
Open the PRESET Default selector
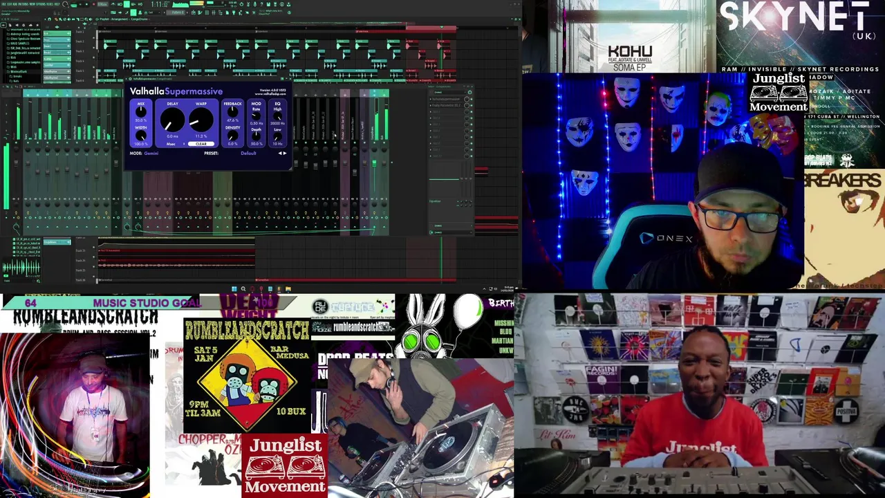click(248, 153)
